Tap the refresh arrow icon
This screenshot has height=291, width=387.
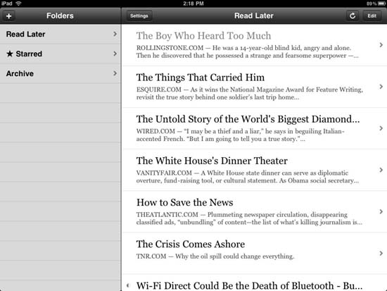pyautogui.click(x=353, y=16)
